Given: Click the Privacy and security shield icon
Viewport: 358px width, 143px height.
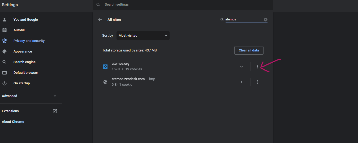Looking at the screenshot, I should [4, 41].
